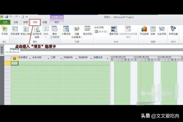
Task: Click the 更新项目 update project icon
Action: [114, 30]
